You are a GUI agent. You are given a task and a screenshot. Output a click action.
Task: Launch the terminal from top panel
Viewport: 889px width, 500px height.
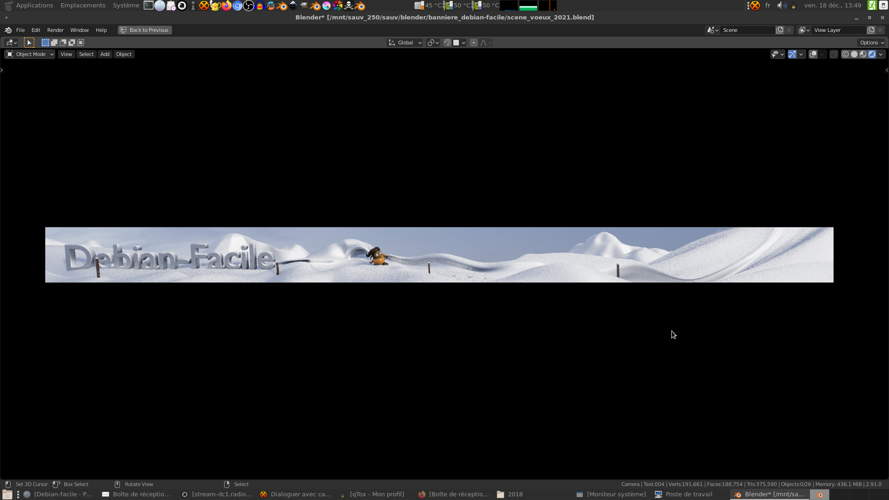coord(149,6)
